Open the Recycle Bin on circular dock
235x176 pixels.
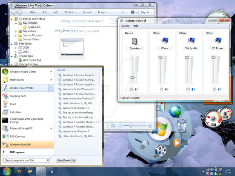(x=182, y=126)
